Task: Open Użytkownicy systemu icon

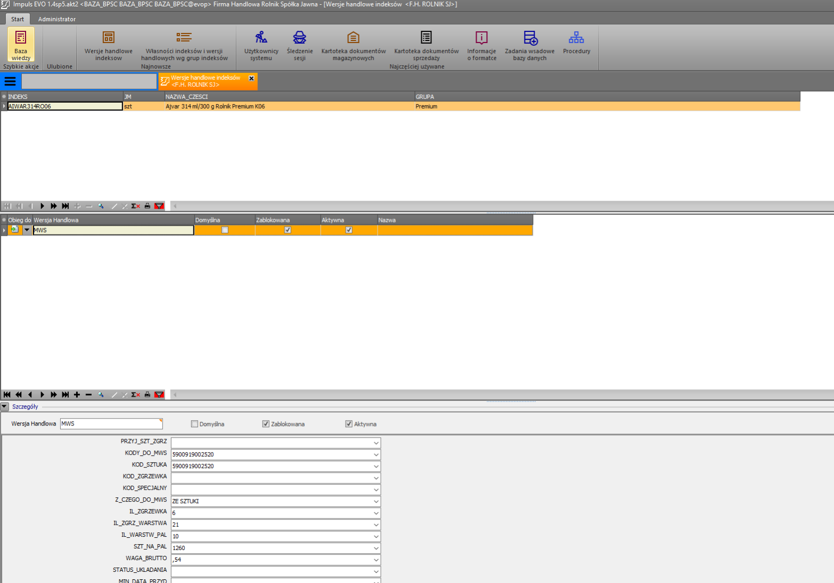Action: click(x=261, y=44)
